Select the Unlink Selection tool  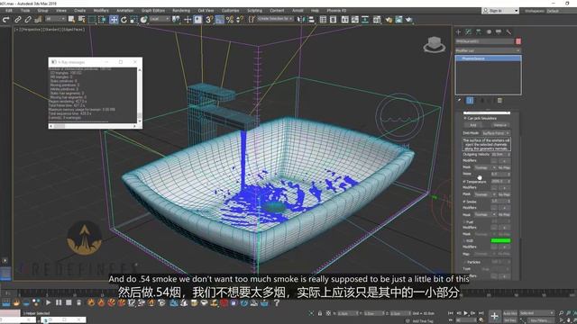pyautogui.click(x=28, y=20)
